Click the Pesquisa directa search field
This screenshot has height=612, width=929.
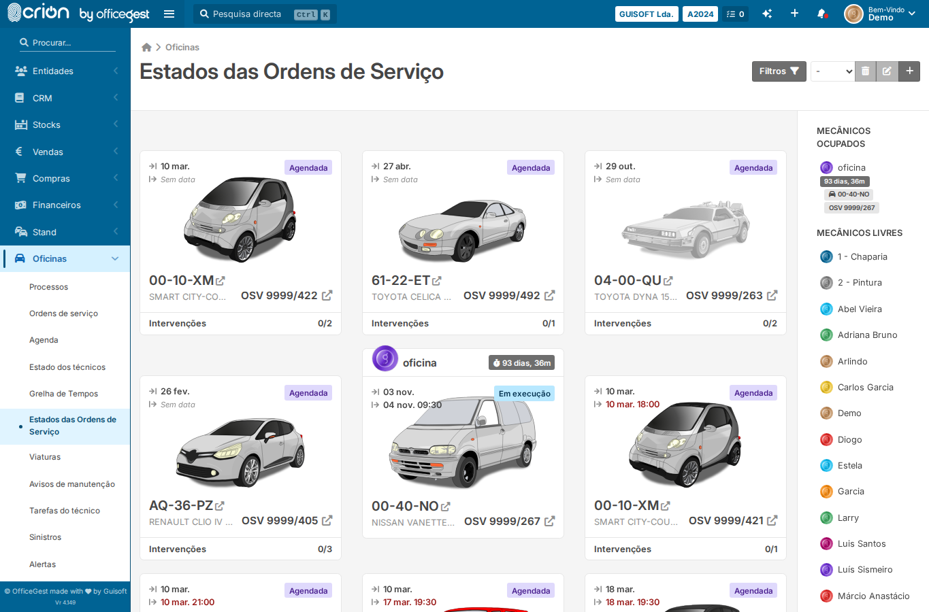click(265, 14)
